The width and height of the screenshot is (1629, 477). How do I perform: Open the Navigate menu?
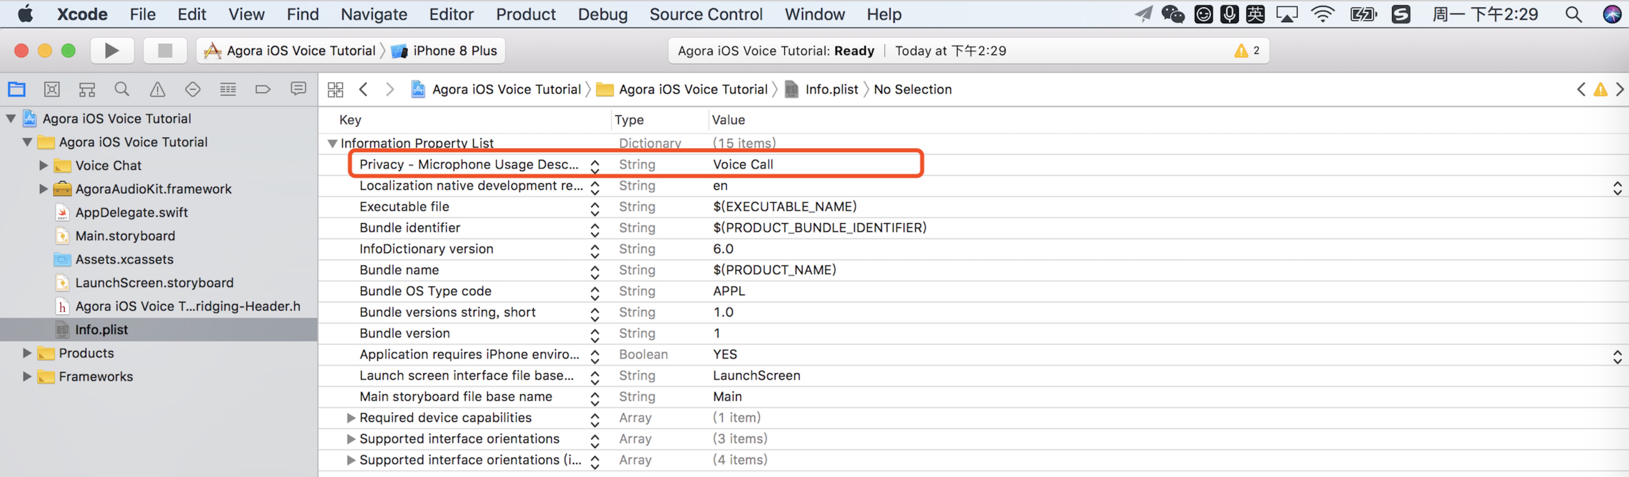[x=374, y=14]
